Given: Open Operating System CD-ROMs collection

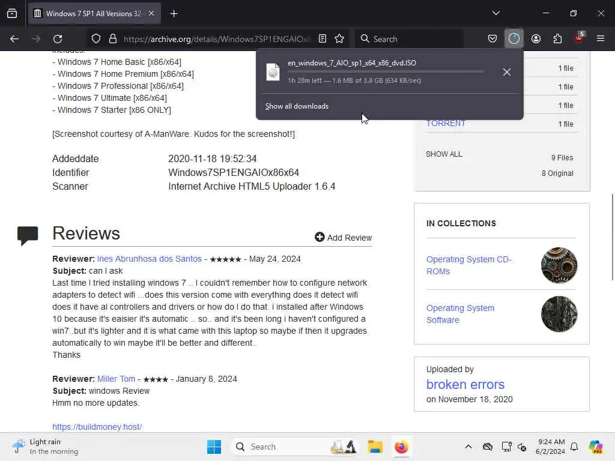Looking at the screenshot, I should (x=469, y=265).
